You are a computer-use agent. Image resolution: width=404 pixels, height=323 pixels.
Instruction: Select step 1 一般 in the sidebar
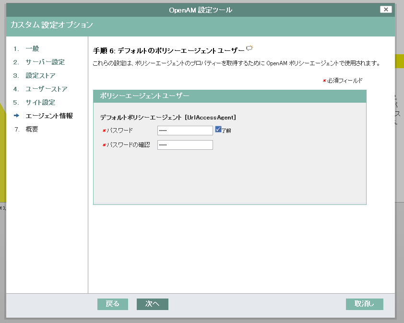(31, 48)
